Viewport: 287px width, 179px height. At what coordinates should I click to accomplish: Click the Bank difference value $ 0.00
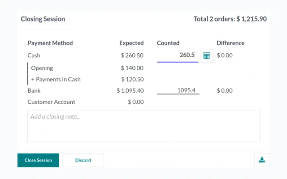225,90
